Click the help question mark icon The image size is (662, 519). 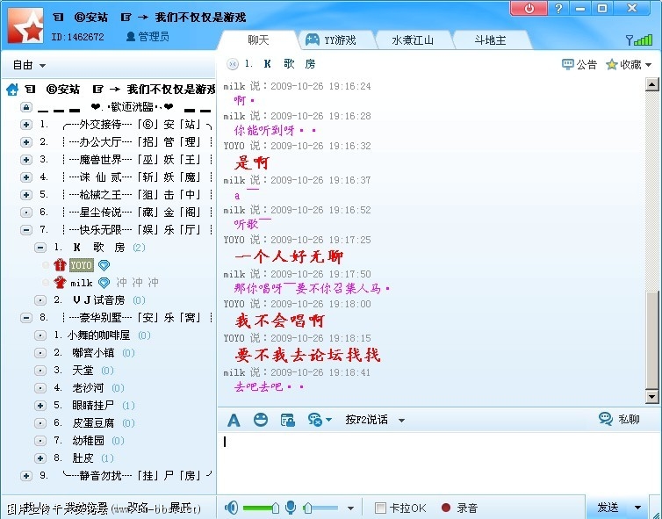558,8
